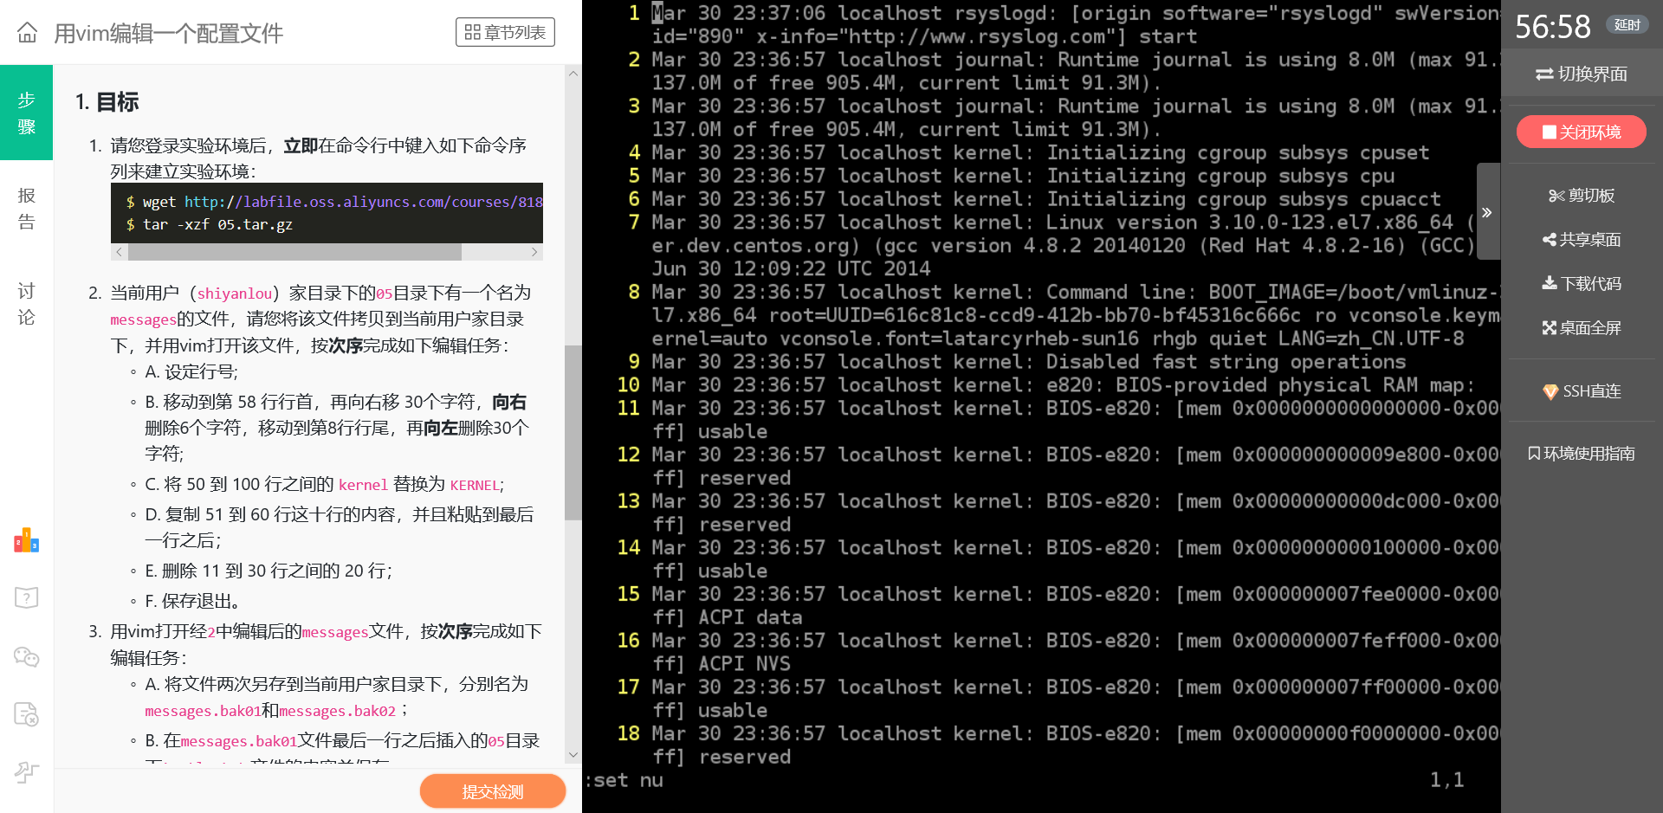The width and height of the screenshot is (1663, 813).
Task: Open the 章节列表 chapter list
Action: point(505,33)
